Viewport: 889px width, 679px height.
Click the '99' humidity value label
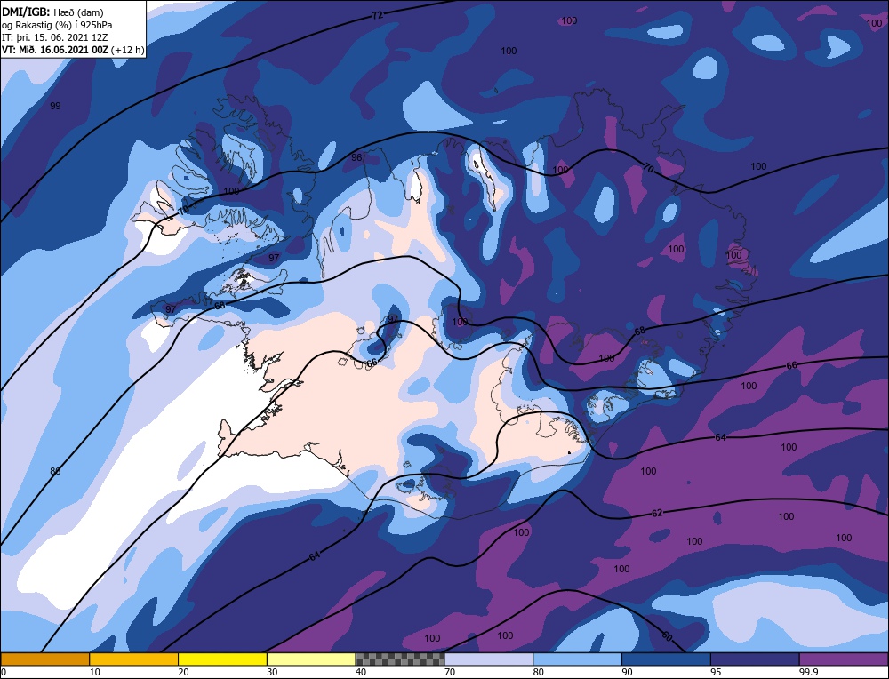point(55,106)
